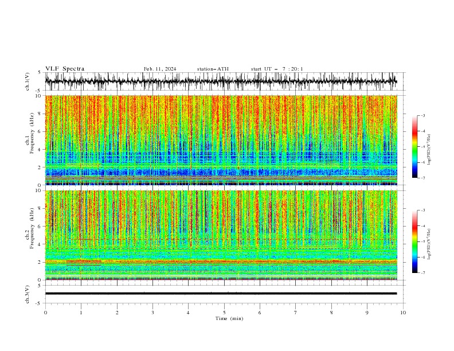Click the "-7" label on ch.2 colorbar

tap(423, 272)
